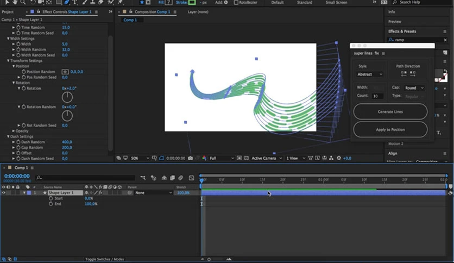
Task: Select the Hand tool
Action: (x=15, y=2)
